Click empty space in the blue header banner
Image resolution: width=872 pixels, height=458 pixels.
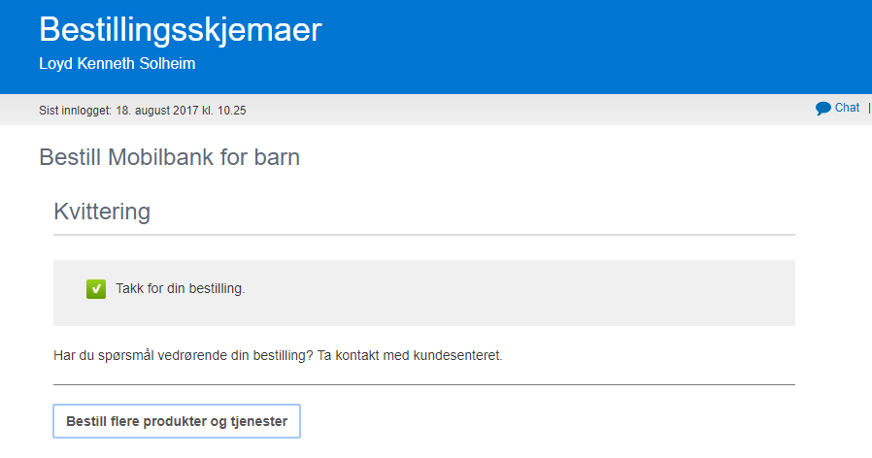[583, 47]
